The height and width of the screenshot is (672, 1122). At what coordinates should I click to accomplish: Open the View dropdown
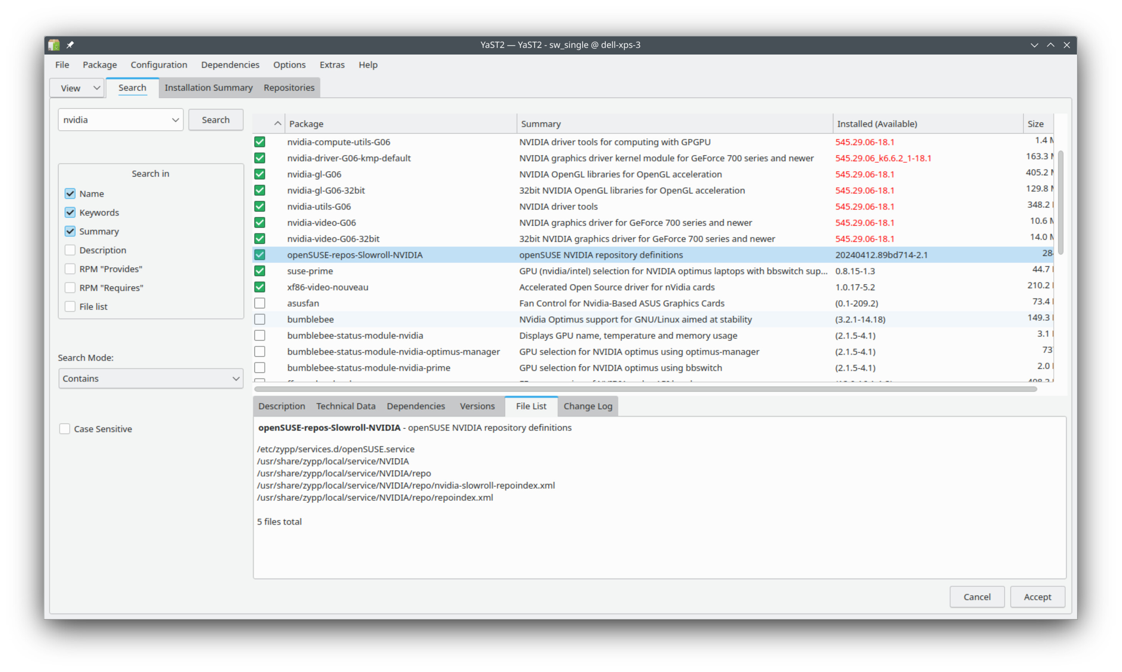(78, 88)
